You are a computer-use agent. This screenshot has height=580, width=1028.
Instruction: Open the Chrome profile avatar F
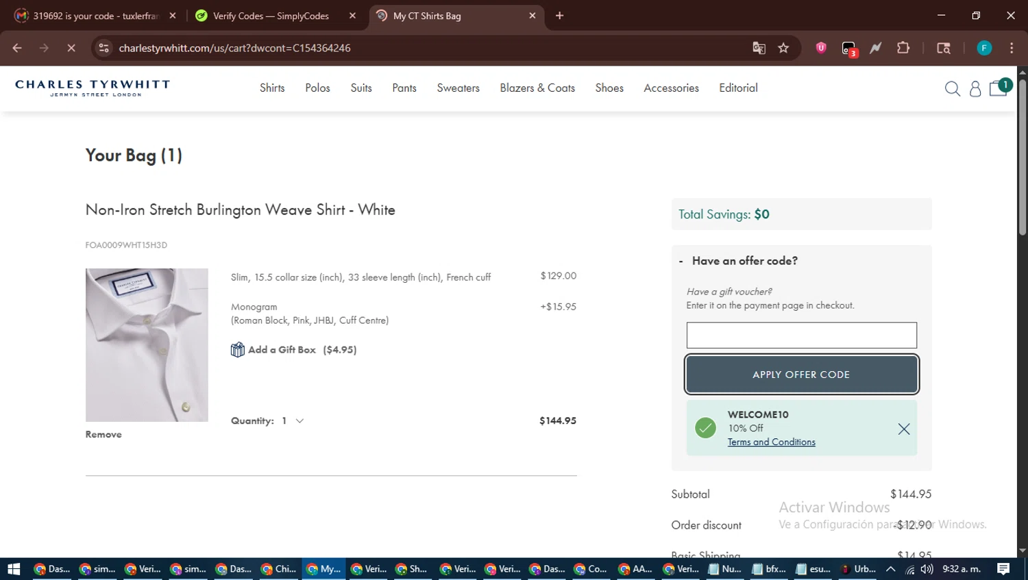984,48
